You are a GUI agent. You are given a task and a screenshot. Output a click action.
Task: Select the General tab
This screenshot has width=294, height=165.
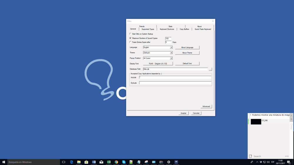(133, 29)
